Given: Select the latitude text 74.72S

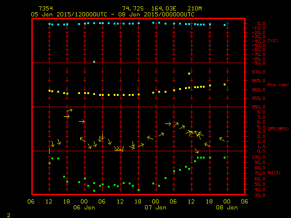Looking at the screenshot, I should pyautogui.click(x=133, y=9).
